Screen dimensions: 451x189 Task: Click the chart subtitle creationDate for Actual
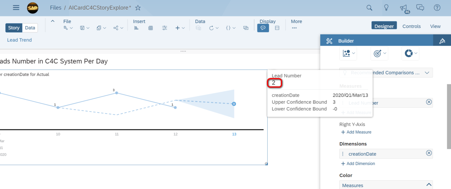24,75
